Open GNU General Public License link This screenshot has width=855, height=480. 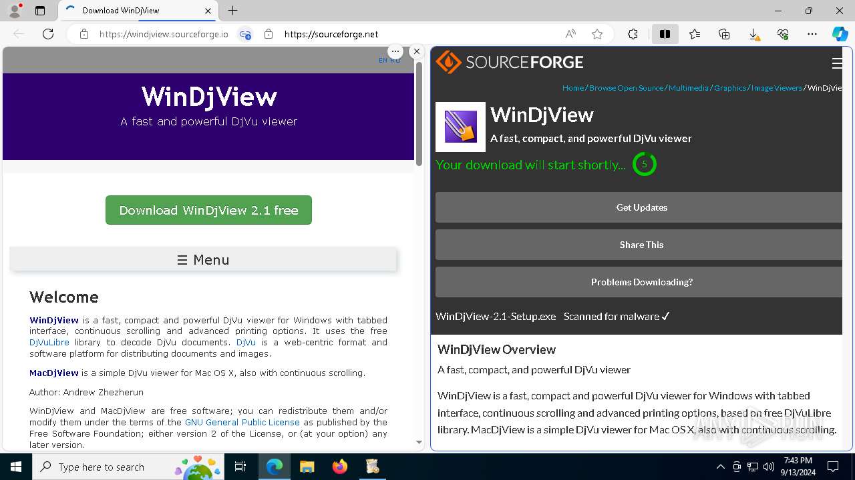(x=242, y=422)
